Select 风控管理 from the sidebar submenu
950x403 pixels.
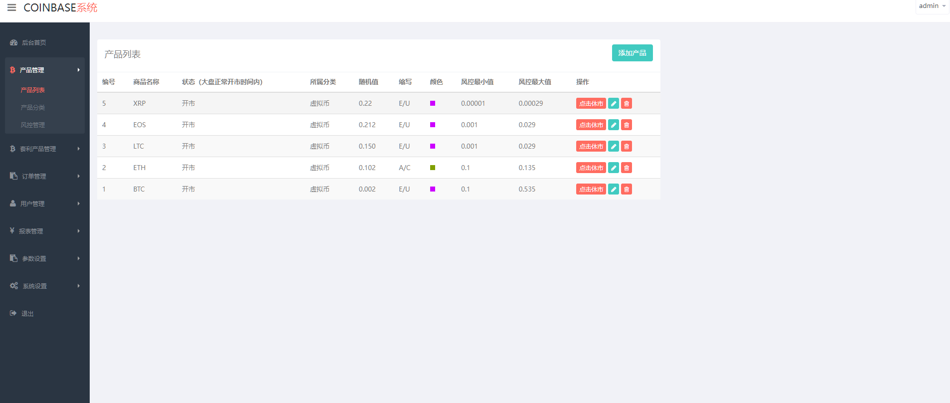33,125
